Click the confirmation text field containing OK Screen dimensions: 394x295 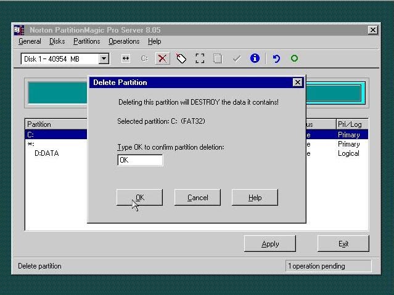(x=140, y=160)
